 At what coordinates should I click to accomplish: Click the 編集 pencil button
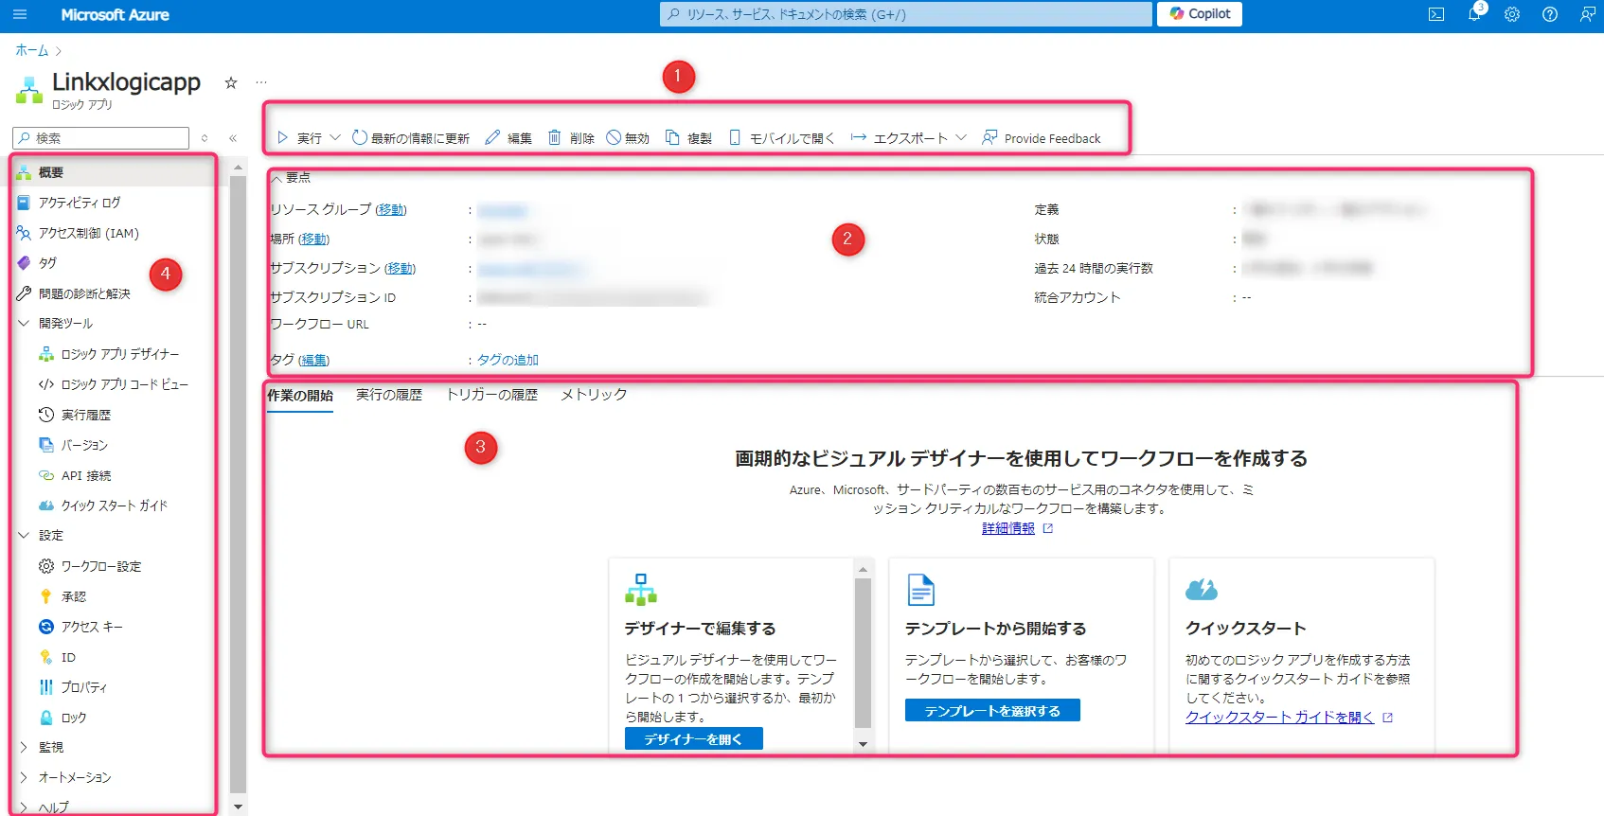point(508,138)
